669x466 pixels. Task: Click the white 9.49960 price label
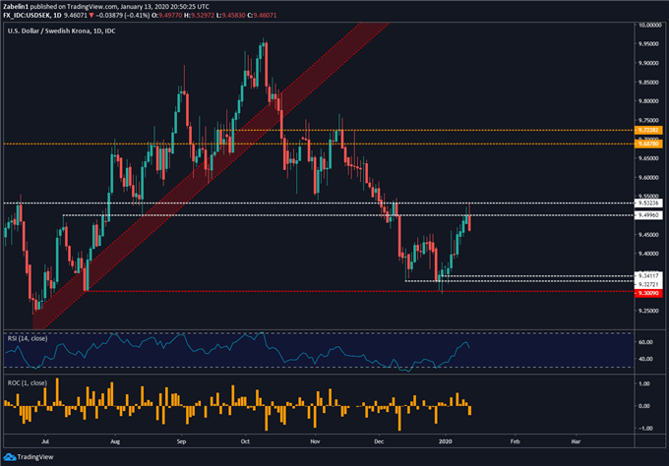[648, 215]
